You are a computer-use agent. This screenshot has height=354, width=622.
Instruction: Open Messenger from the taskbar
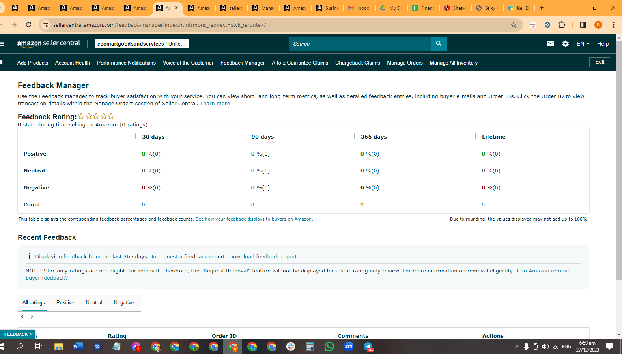coord(136,347)
